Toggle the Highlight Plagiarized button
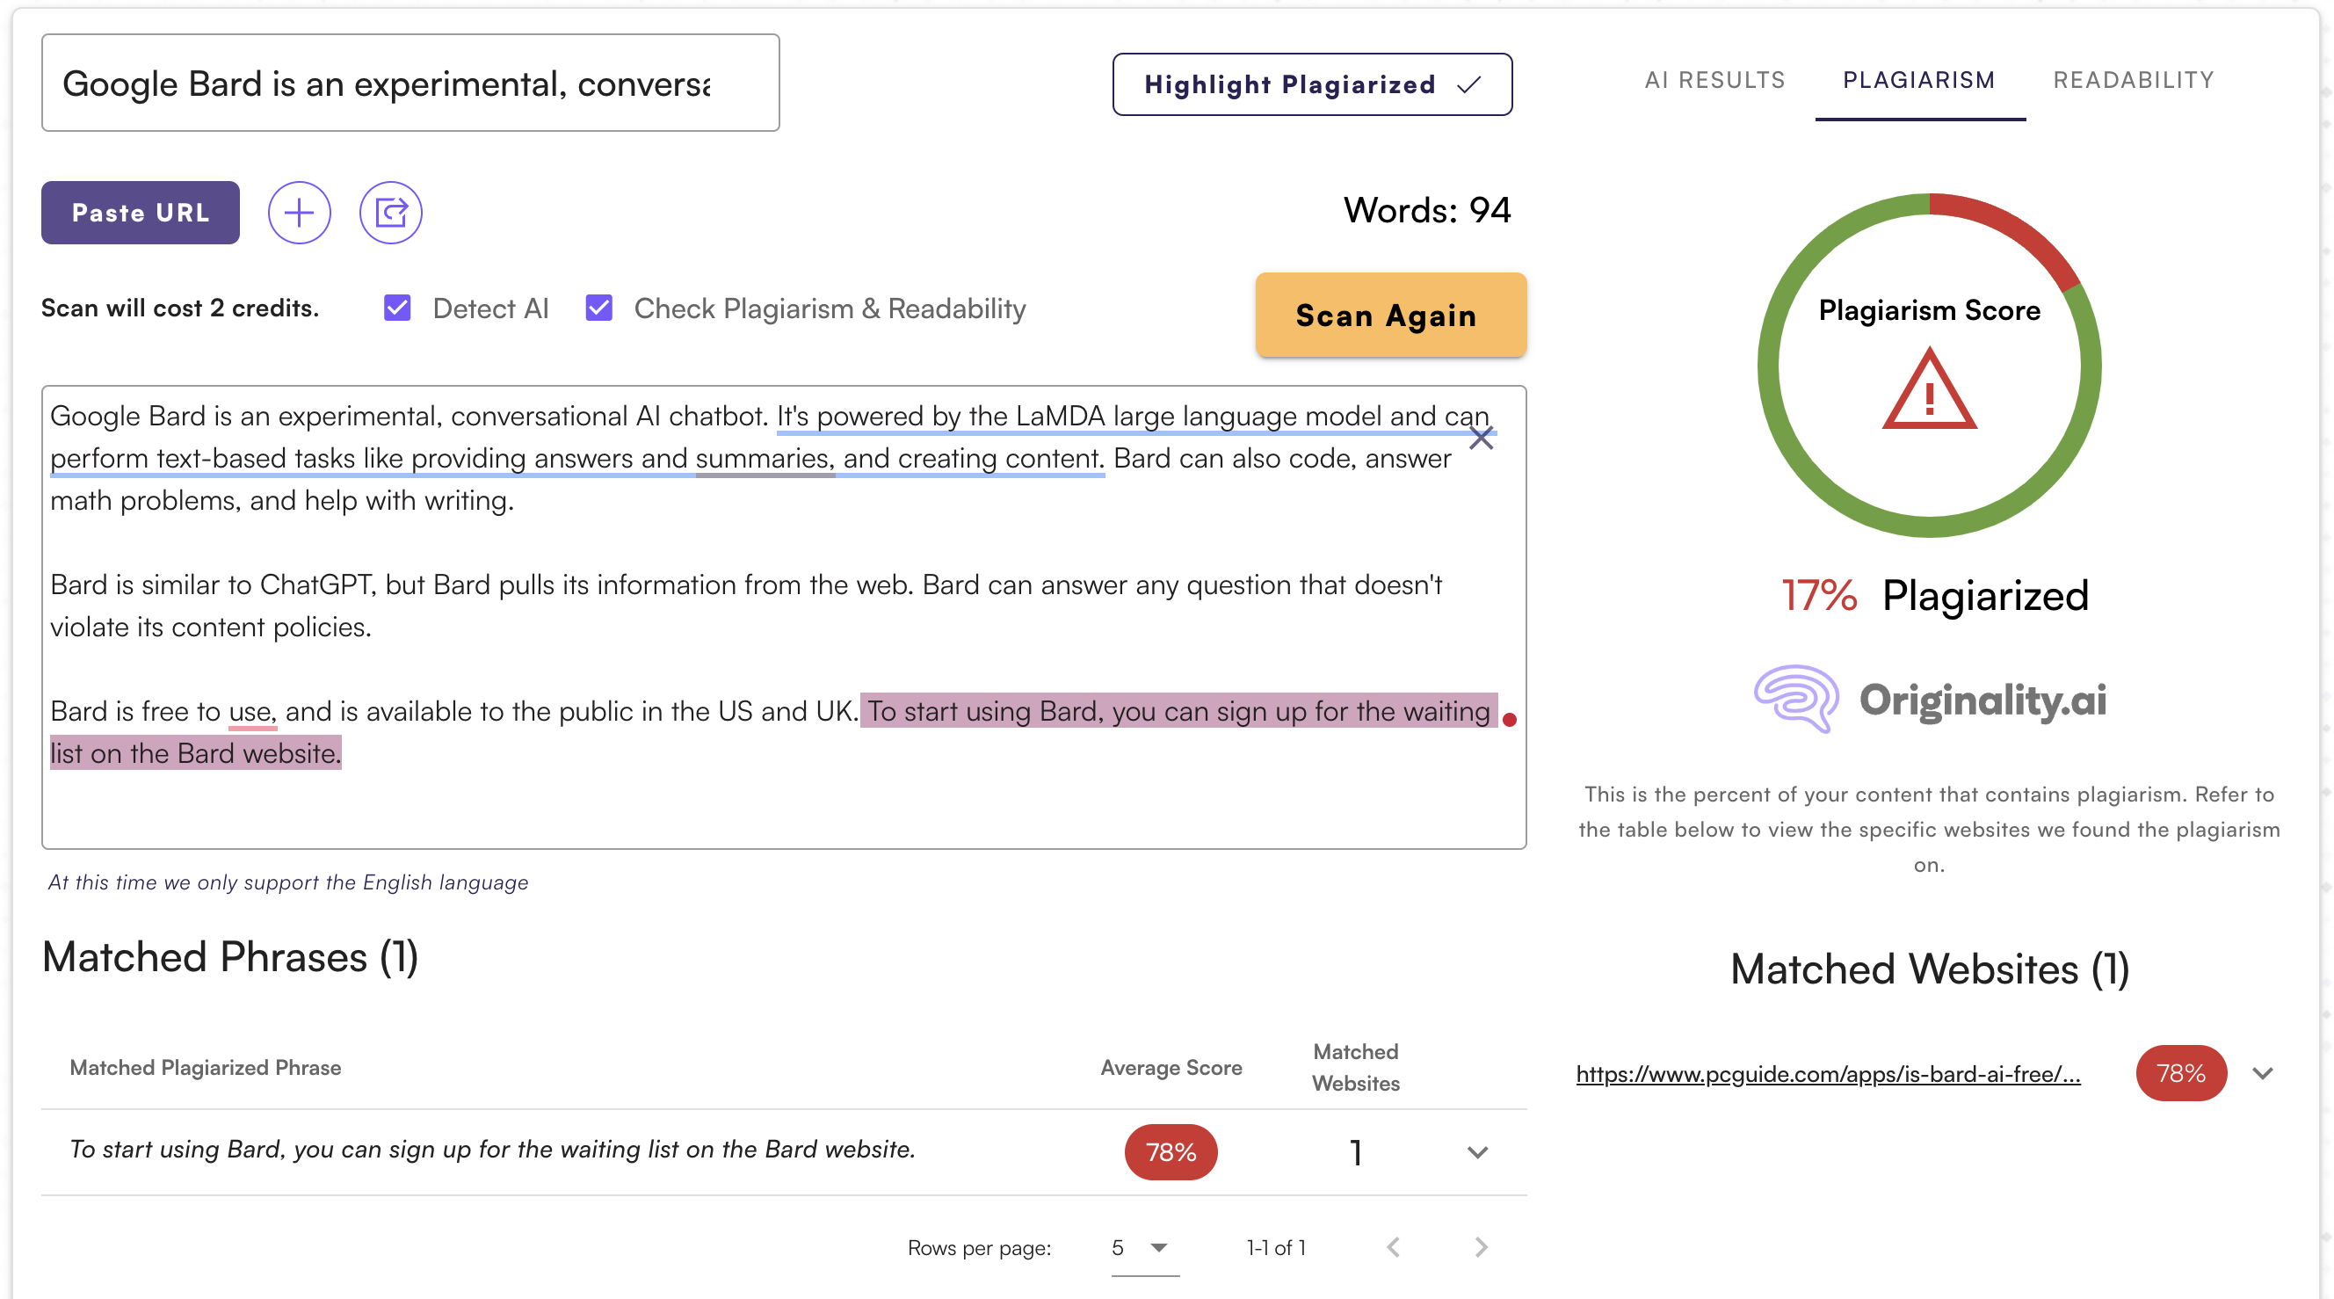The width and height of the screenshot is (2334, 1299). (1312, 84)
